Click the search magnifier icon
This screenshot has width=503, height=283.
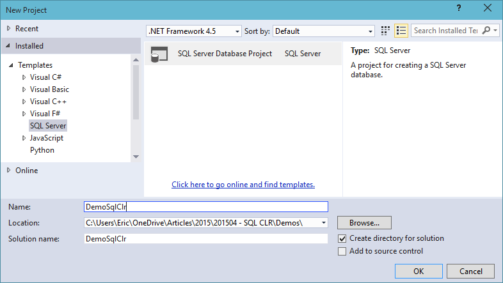click(x=486, y=31)
